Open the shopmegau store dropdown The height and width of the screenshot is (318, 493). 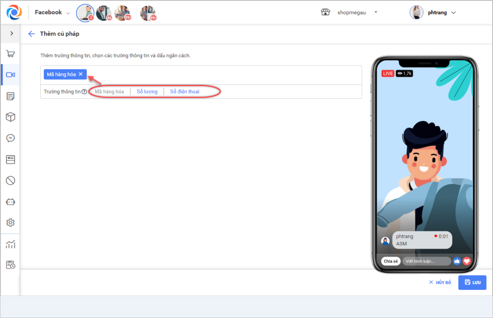click(357, 12)
